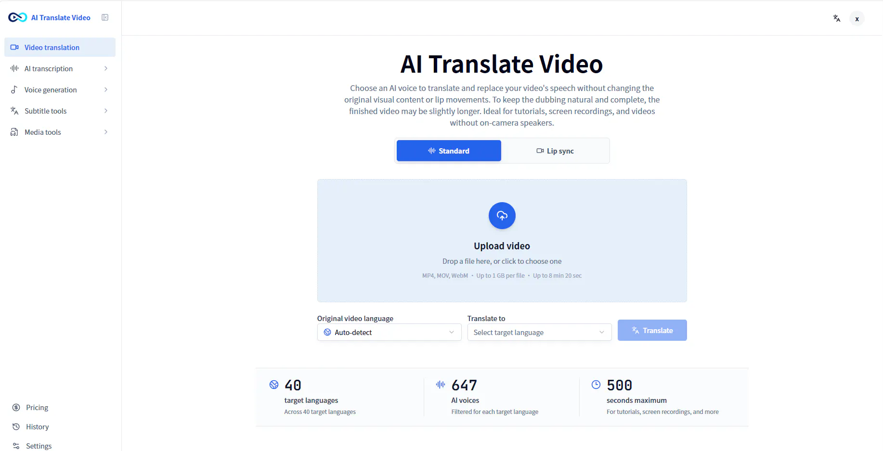Open Subtitle tools menu item
Viewport: 883px width, 451px height.
60,111
